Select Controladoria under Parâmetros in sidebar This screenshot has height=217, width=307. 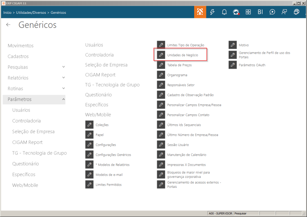point(26,121)
